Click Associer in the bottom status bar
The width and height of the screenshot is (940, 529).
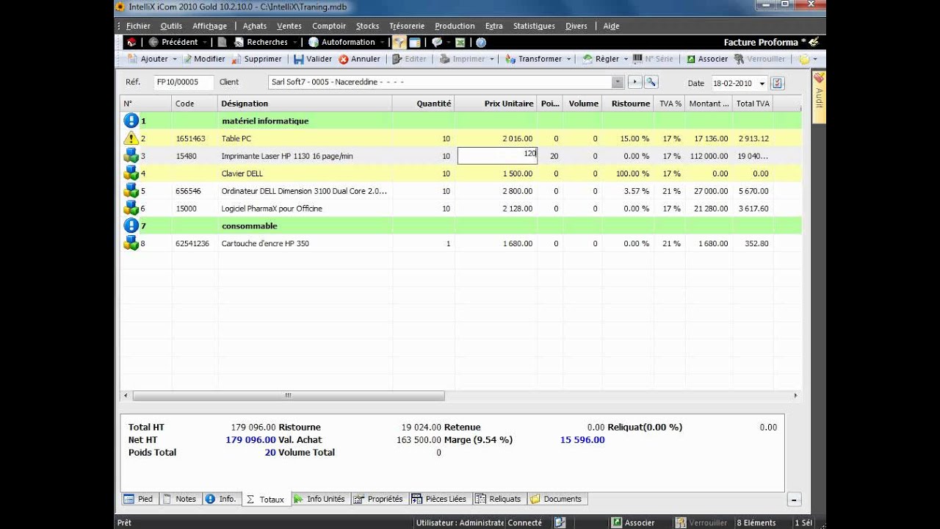[633, 522]
